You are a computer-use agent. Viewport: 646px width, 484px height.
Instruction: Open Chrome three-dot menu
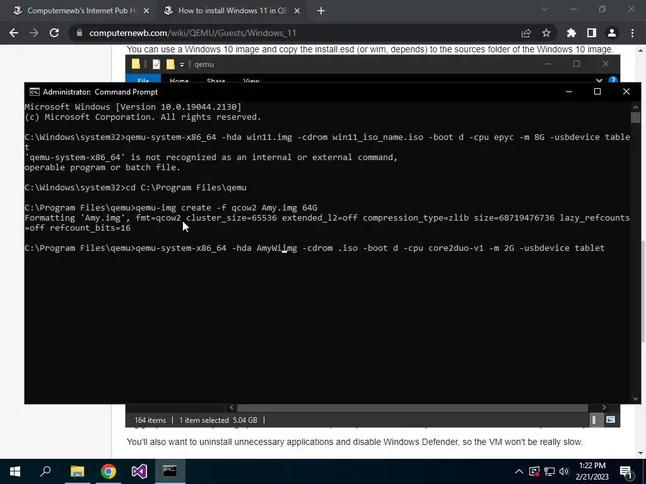(632, 33)
